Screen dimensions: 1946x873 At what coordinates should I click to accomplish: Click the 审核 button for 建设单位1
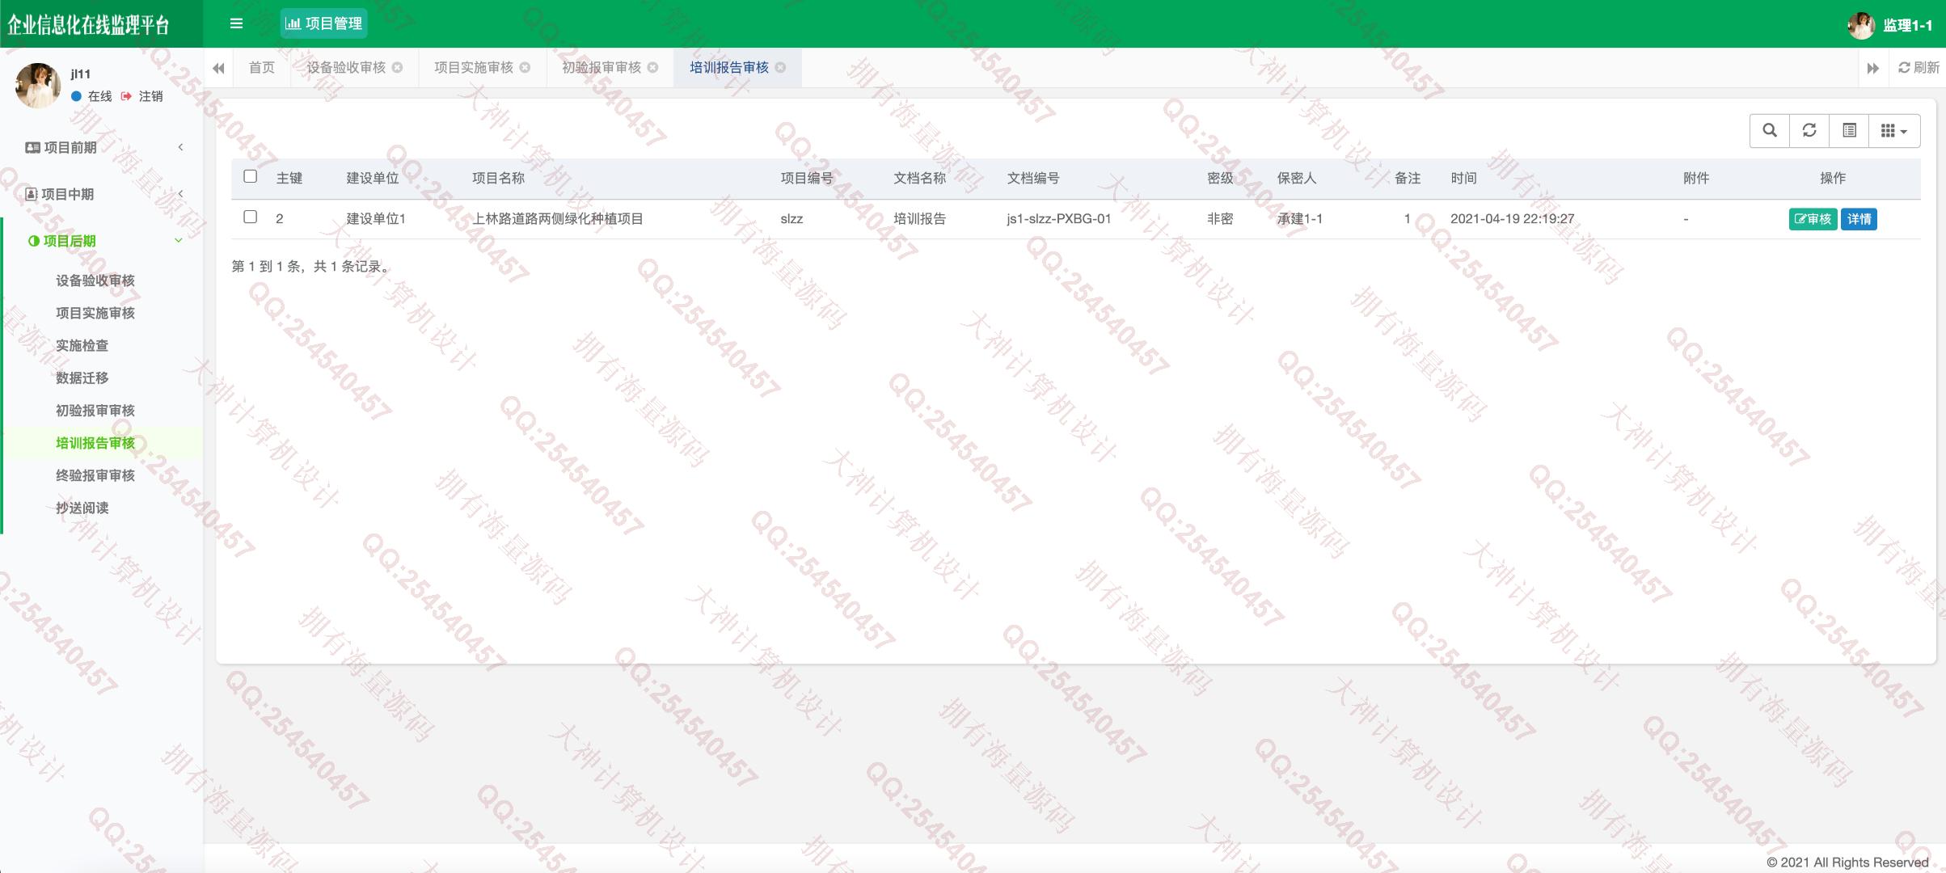[x=1813, y=219]
